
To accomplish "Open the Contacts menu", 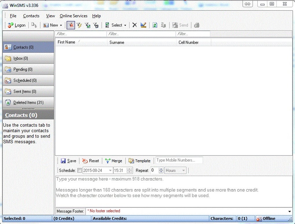I will click(31, 16).
